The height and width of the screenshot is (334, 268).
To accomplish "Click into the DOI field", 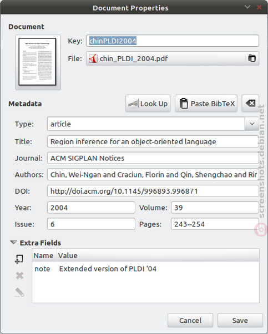I will tap(153, 191).
